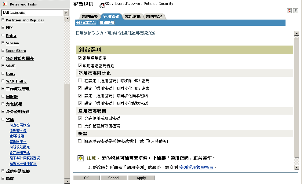Uncheck 設定「通用密碼」時同步化 NDS 密碼
Viewport: 302px width, 184px height.
coord(80,88)
